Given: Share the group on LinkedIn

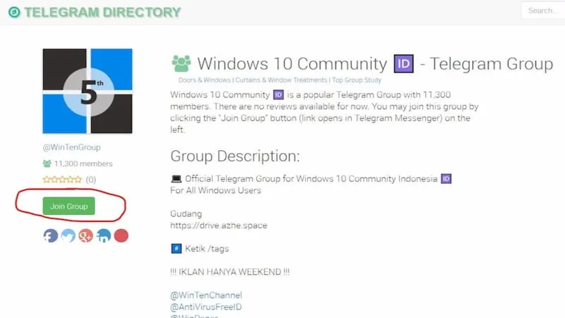Looking at the screenshot, I should [104, 236].
